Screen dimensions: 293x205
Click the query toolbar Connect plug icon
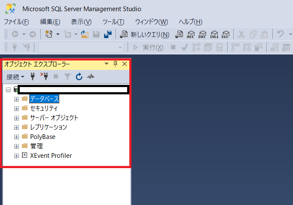(15, 47)
